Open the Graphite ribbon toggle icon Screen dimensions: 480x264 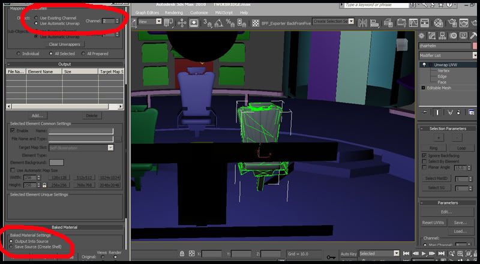[x=401, y=23]
